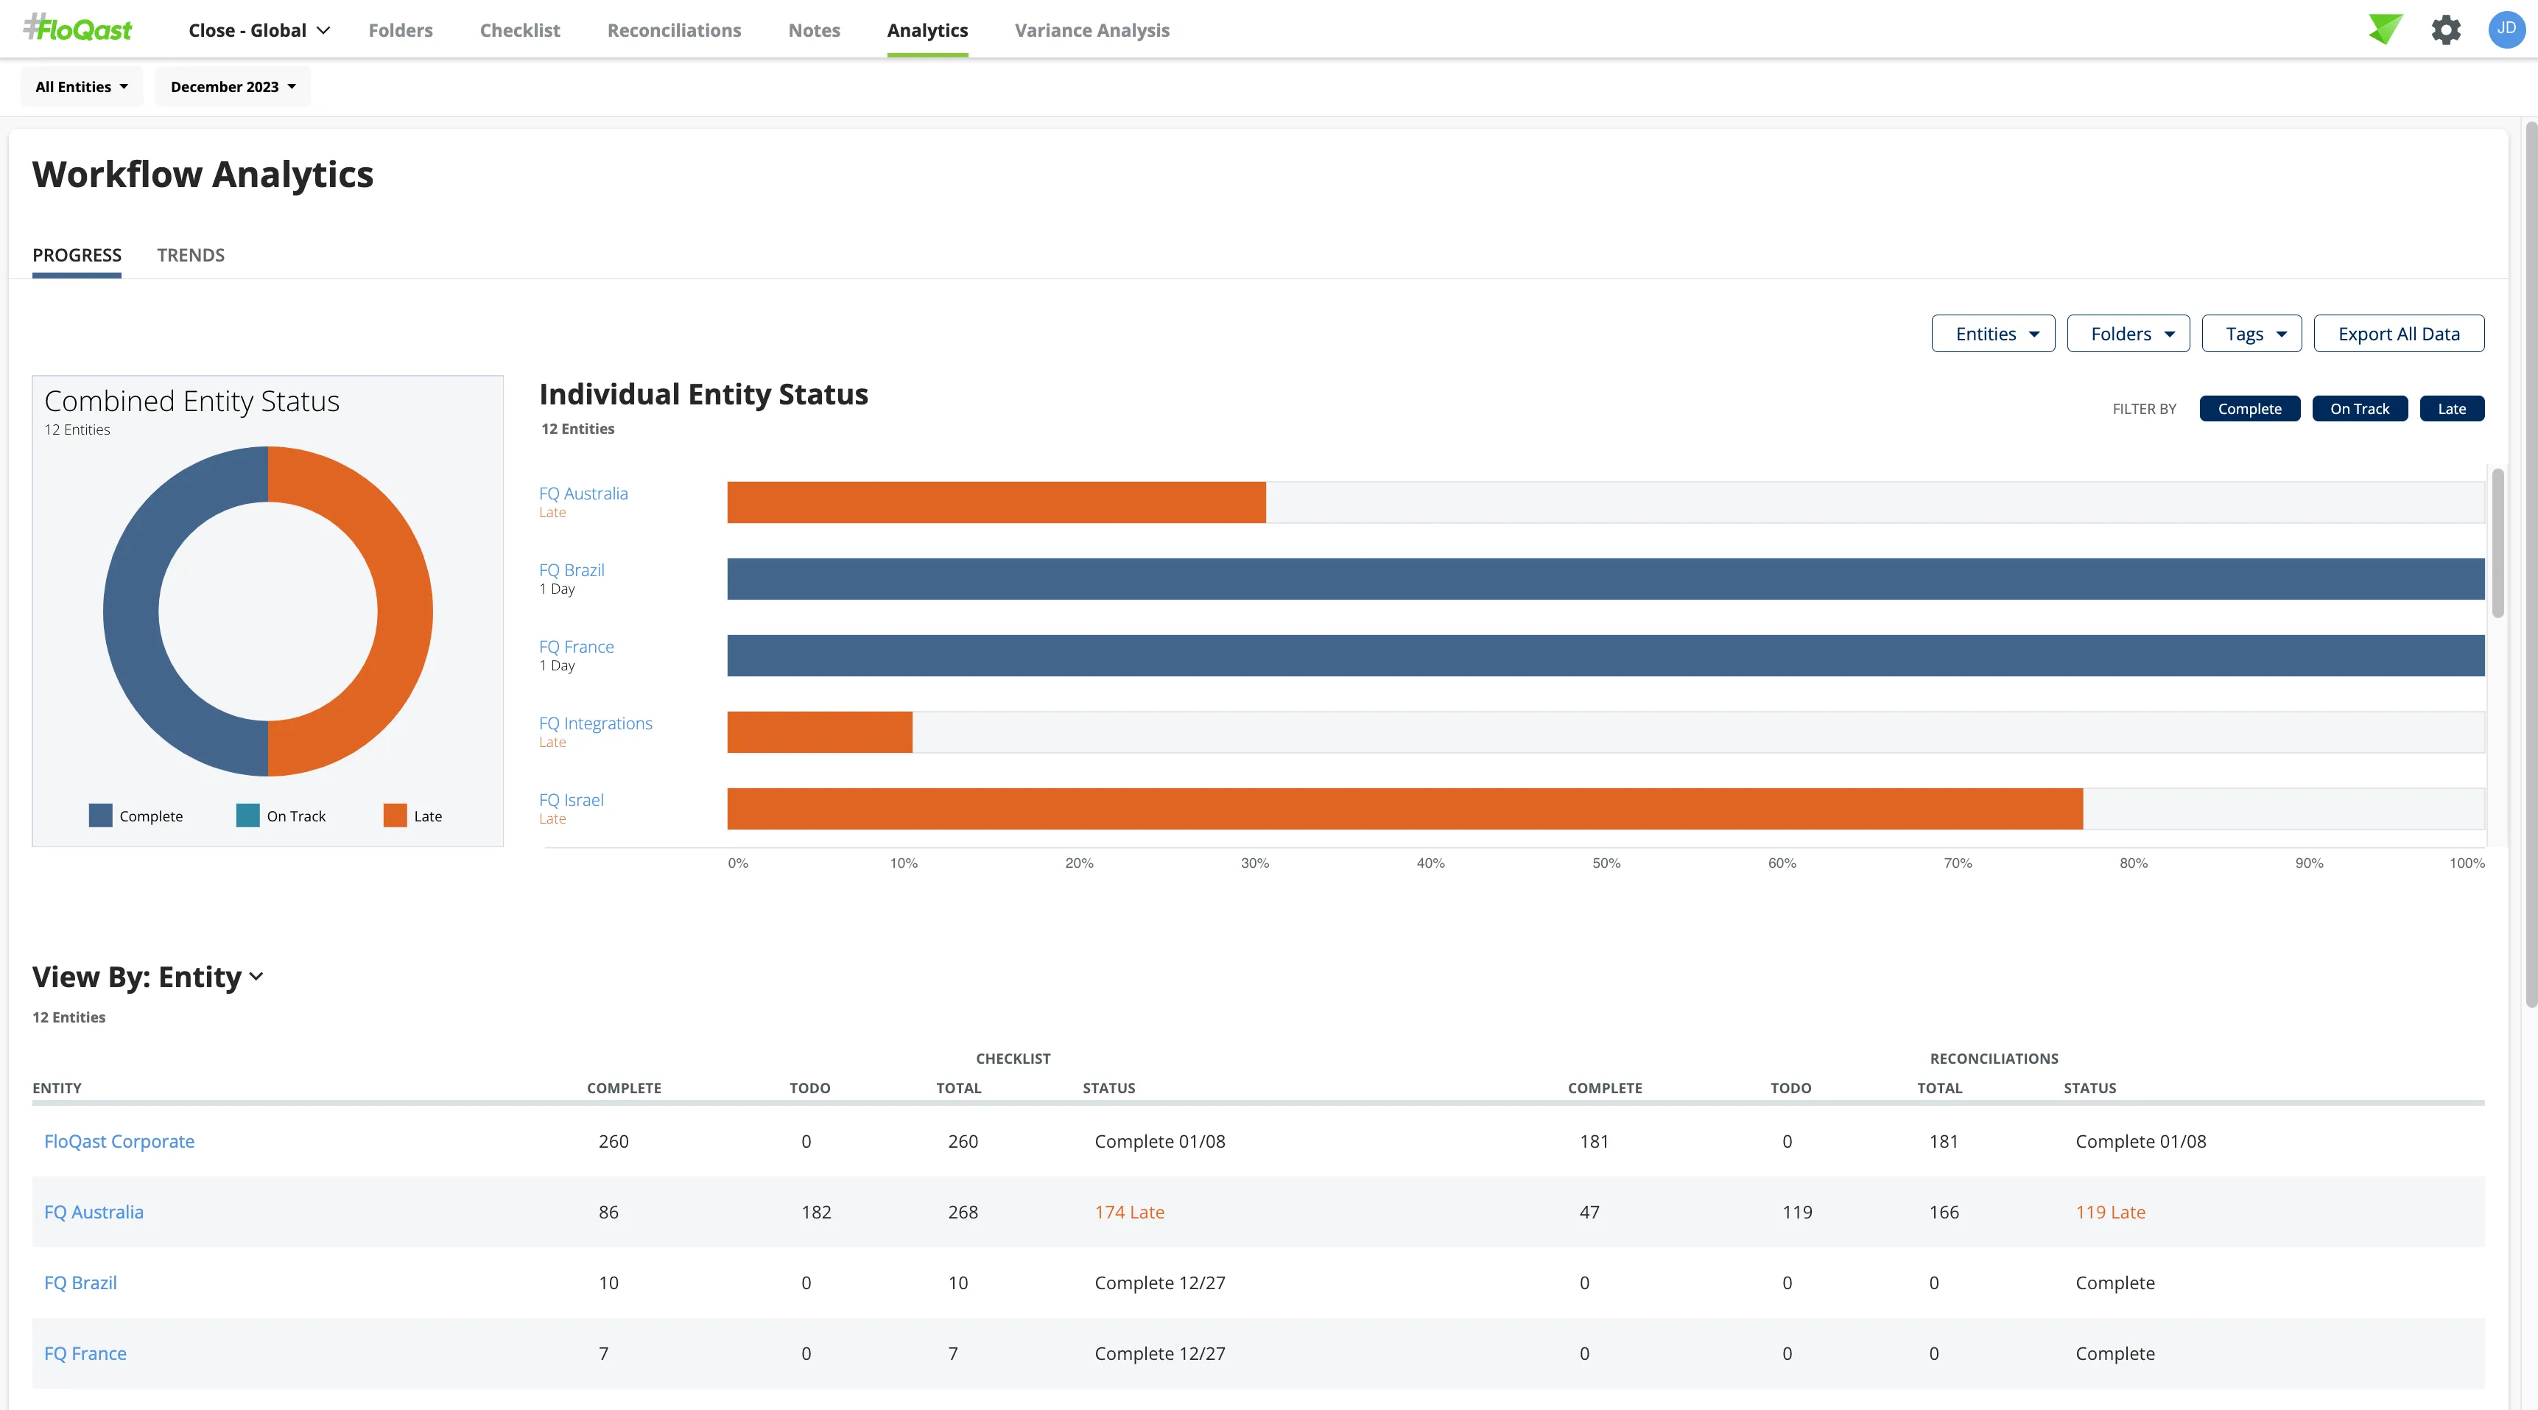
Task: Toggle the Complete filter chip
Action: click(x=2249, y=408)
